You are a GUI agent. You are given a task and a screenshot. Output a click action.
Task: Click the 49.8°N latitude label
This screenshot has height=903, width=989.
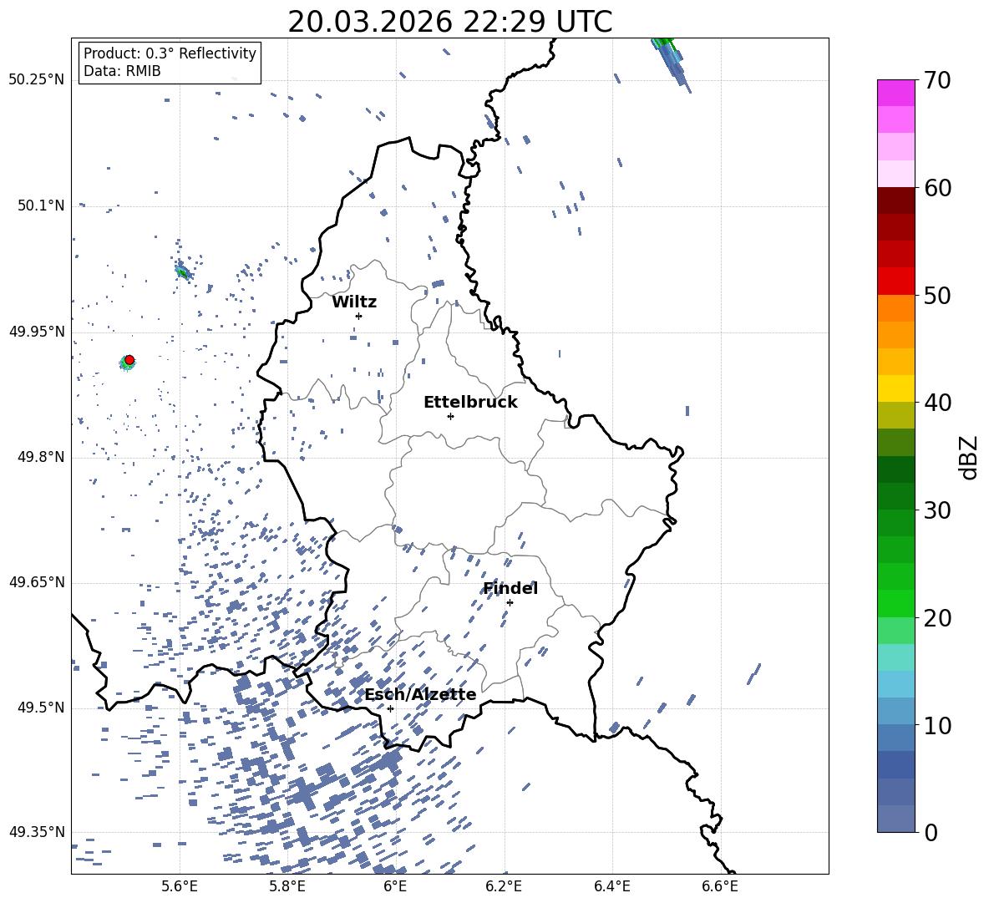(41, 457)
